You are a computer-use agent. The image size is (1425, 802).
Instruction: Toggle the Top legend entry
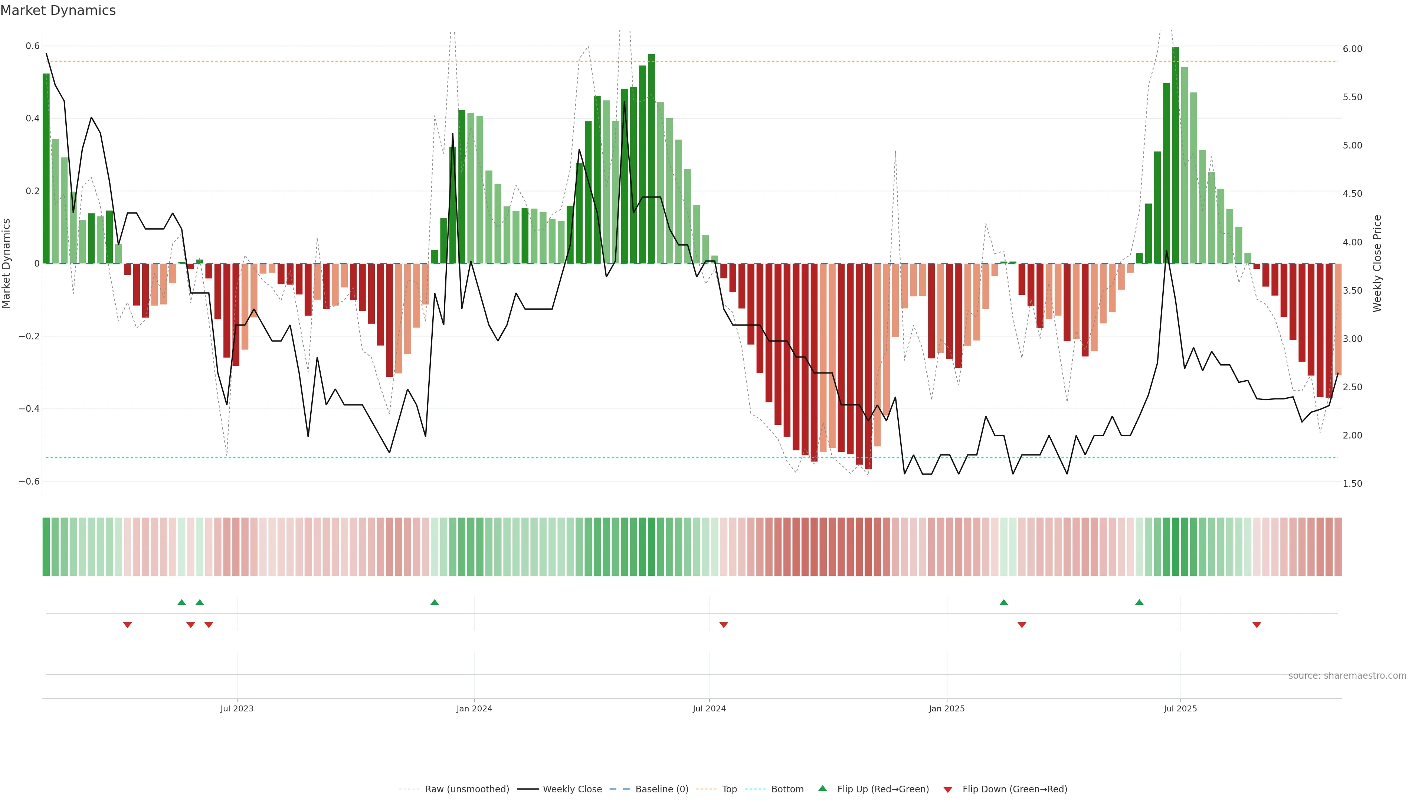pos(729,789)
